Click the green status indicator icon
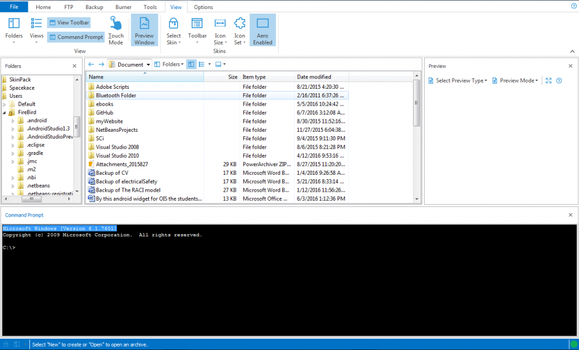Screen dimensions: 579x350 pyautogui.click(x=573, y=345)
